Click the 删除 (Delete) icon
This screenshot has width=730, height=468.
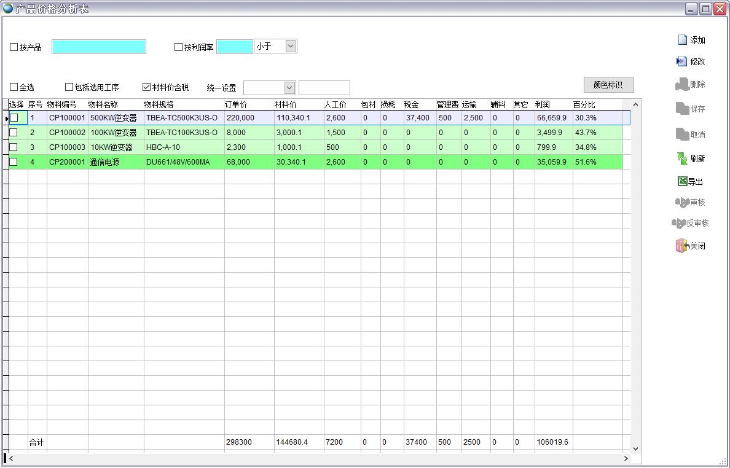click(x=681, y=84)
